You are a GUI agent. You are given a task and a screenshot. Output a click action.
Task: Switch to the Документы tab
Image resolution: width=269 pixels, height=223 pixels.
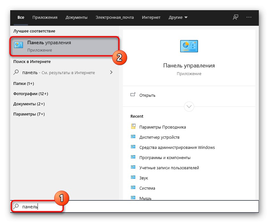pyautogui.click(x=76, y=17)
